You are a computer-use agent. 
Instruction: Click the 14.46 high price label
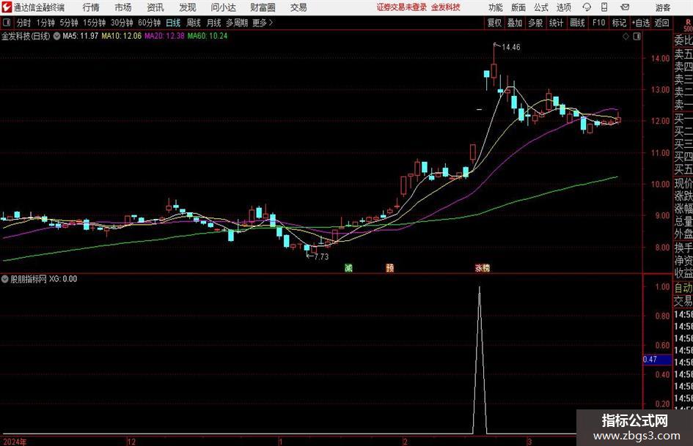pos(511,47)
